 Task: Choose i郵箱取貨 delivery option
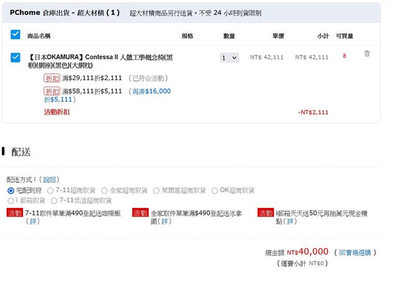(x=11, y=200)
